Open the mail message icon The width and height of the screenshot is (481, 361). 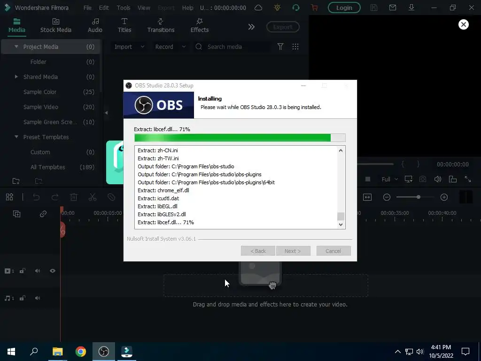pyautogui.click(x=393, y=8)
